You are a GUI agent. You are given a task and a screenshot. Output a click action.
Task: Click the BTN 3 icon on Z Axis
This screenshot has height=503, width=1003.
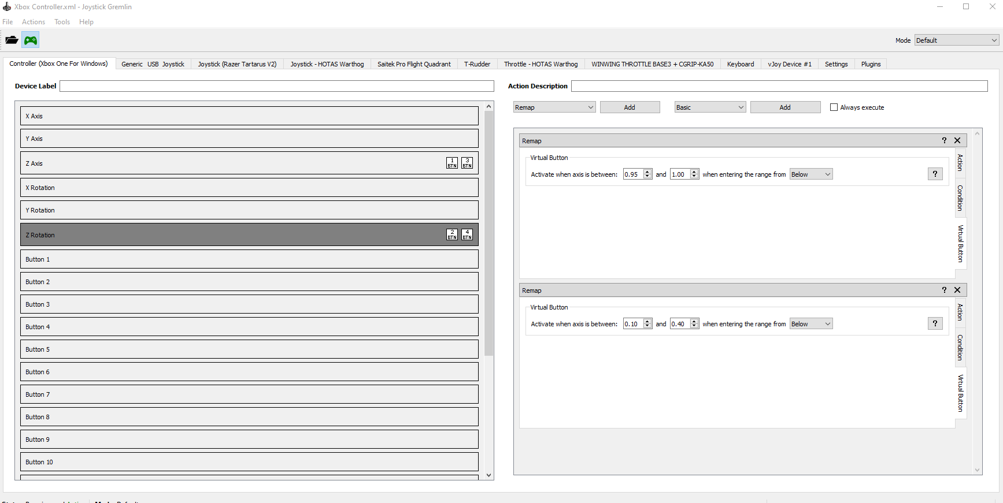(467, 163)
